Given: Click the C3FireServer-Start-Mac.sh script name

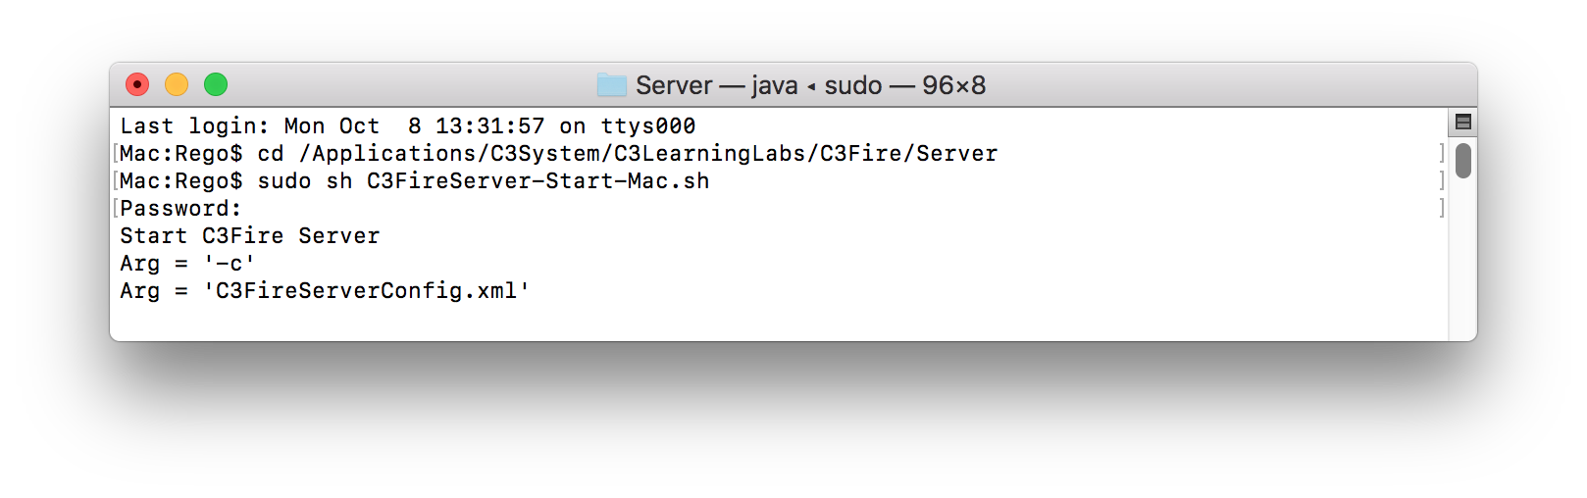Looking at the screenshot, I should coord(538,181).
